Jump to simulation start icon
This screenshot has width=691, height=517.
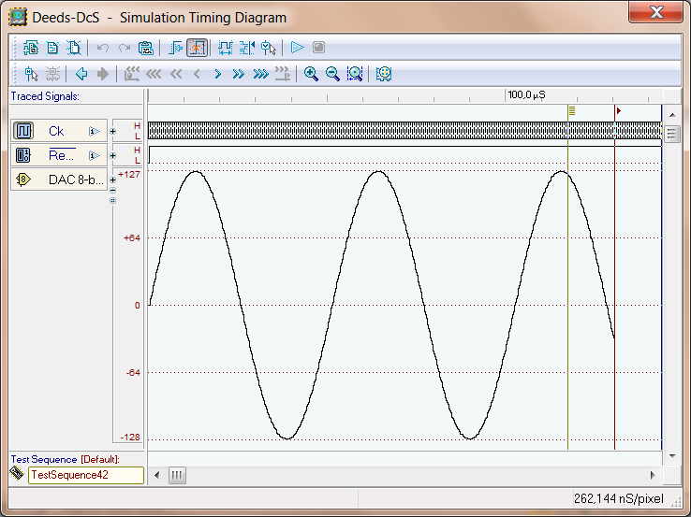(132, 74)
